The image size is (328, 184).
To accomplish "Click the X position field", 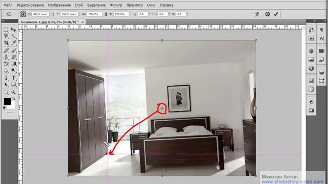I will tap(40, 14).
